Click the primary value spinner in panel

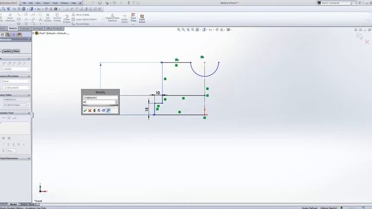[x=28, y=105]
